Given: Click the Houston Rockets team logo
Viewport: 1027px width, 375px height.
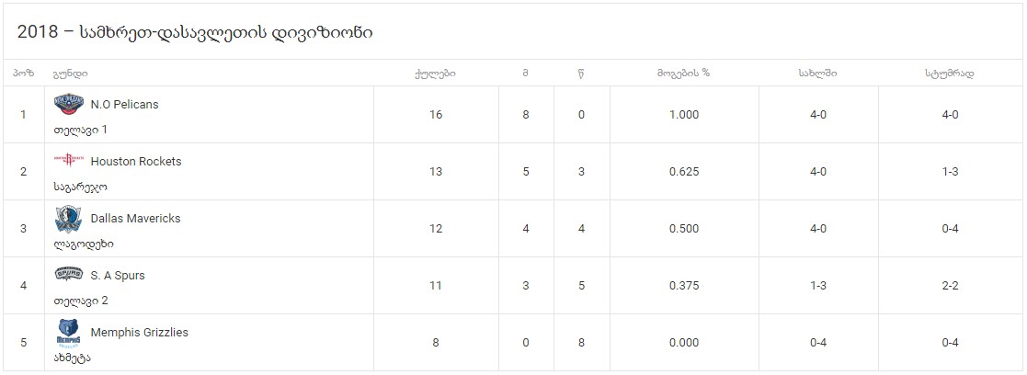Looking at the screenshot, I should tap(69, 161).
